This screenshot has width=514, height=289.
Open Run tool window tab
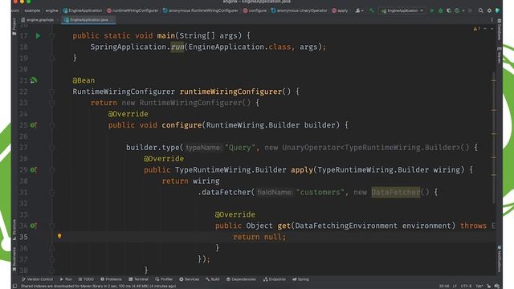66,279
